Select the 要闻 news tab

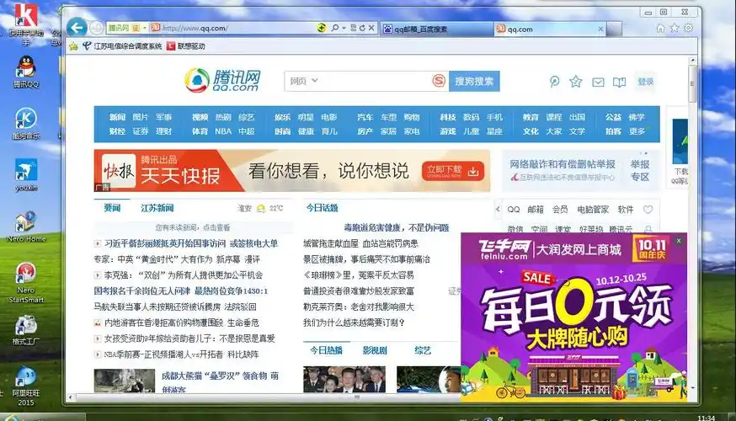point(112,208)
